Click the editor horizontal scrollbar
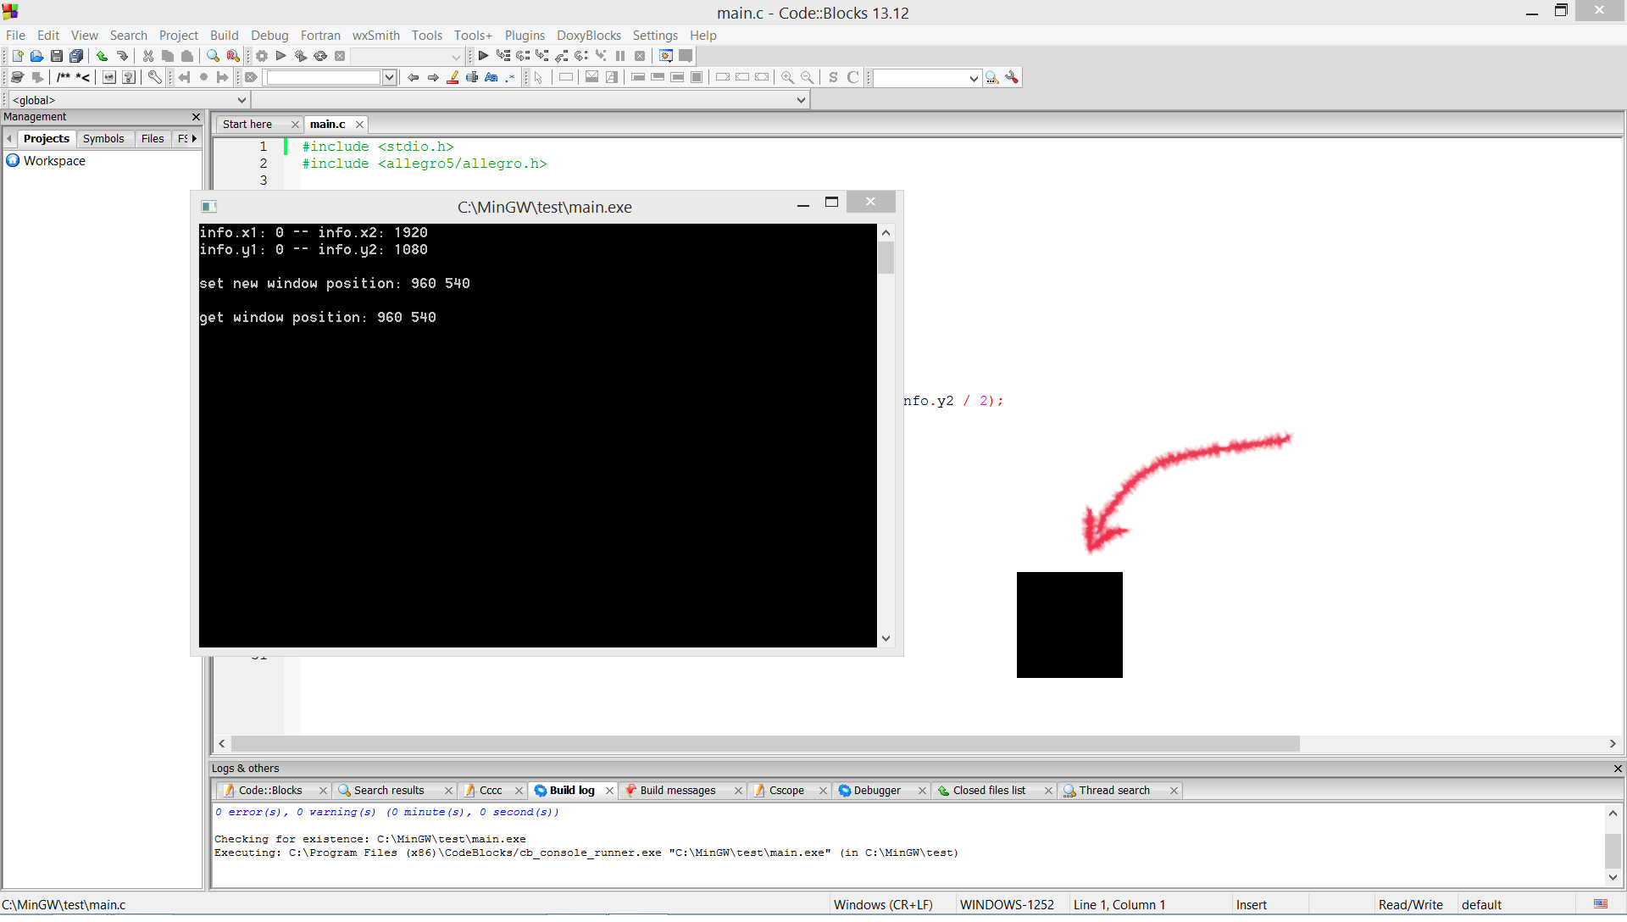Viewport: 1627px width, 922px height. [x=763, y=744]
